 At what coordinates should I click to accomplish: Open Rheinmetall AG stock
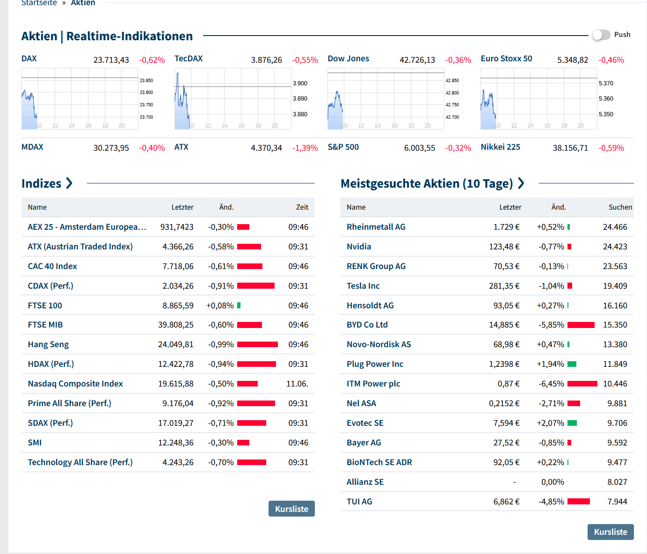click(x=376, y=227)
